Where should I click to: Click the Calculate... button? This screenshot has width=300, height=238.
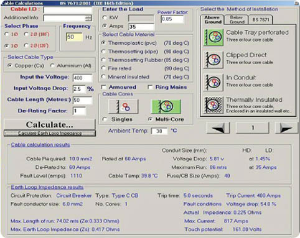50,125
